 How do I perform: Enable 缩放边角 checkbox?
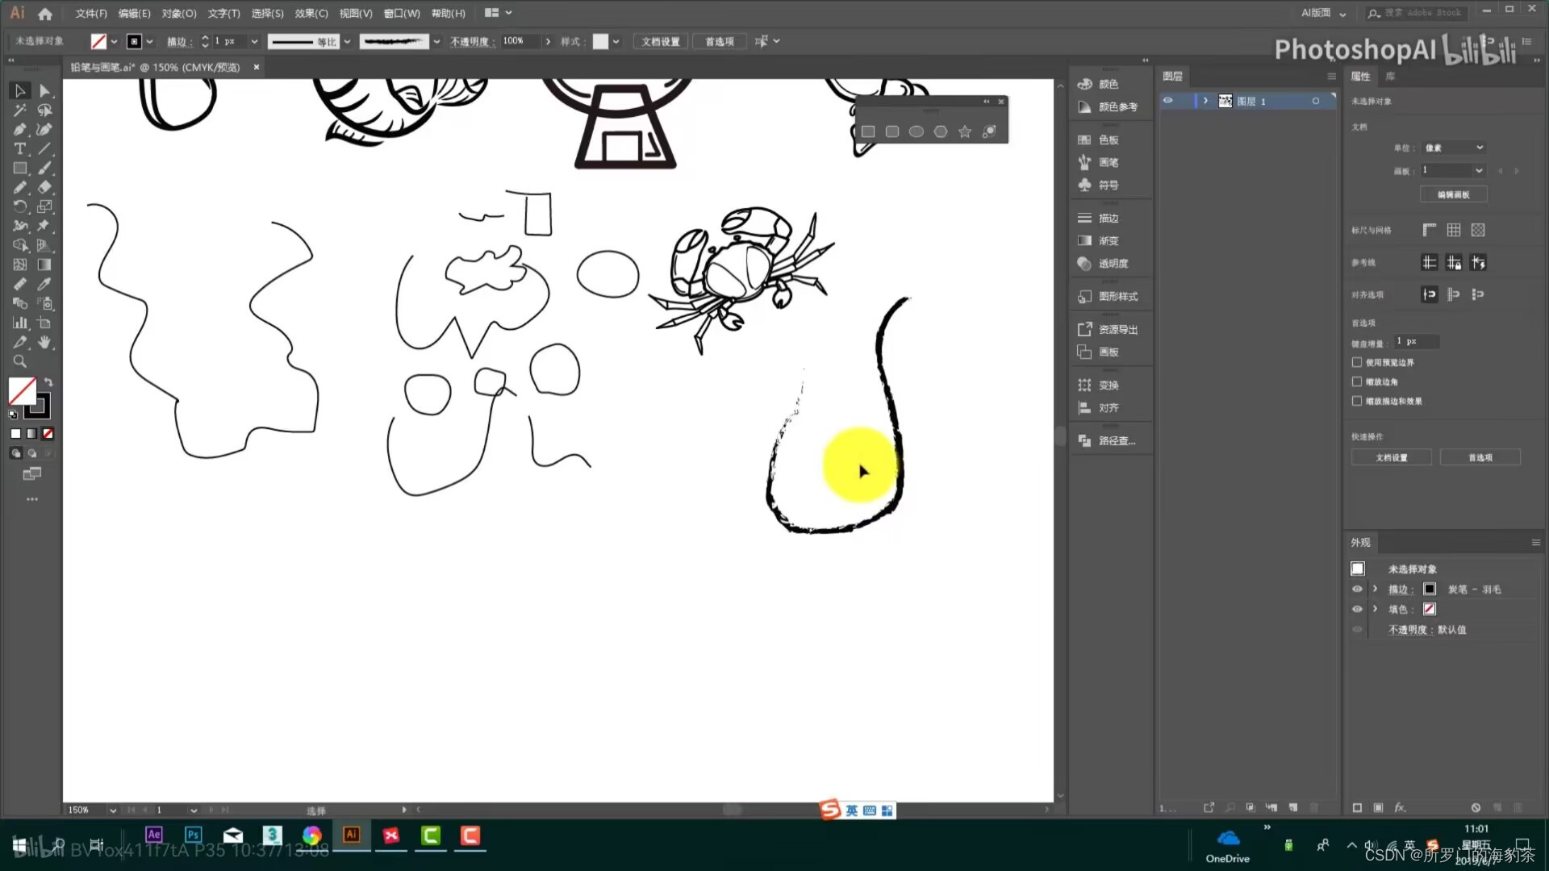pos(1357,381)
